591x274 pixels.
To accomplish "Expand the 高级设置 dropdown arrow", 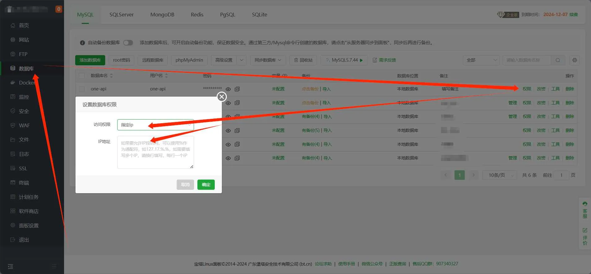I will [x=242, y=60].
